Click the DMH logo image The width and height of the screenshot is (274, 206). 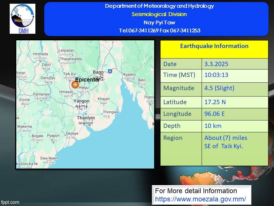[23, 19]
